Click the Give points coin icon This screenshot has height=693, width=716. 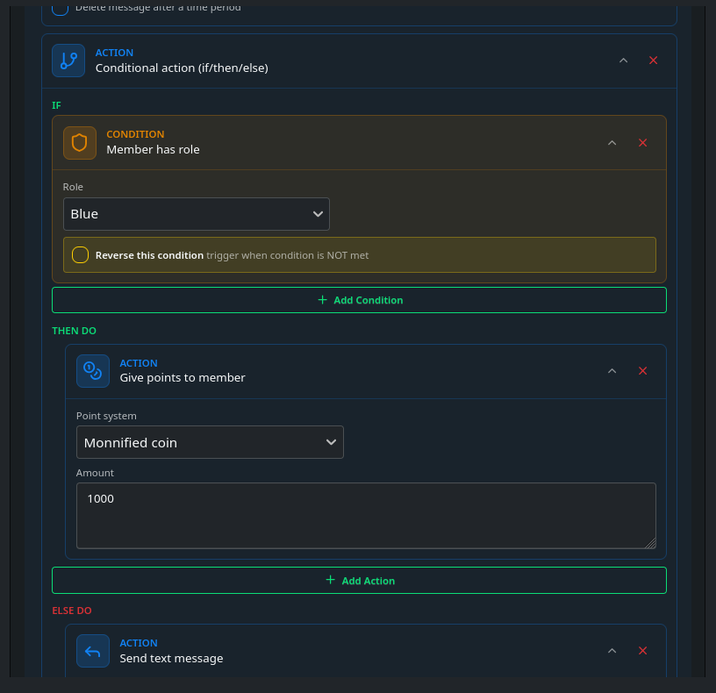(93, 371)
